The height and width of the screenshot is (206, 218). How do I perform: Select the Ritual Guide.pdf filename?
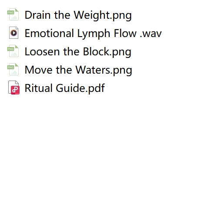click(x=65, y=88)
